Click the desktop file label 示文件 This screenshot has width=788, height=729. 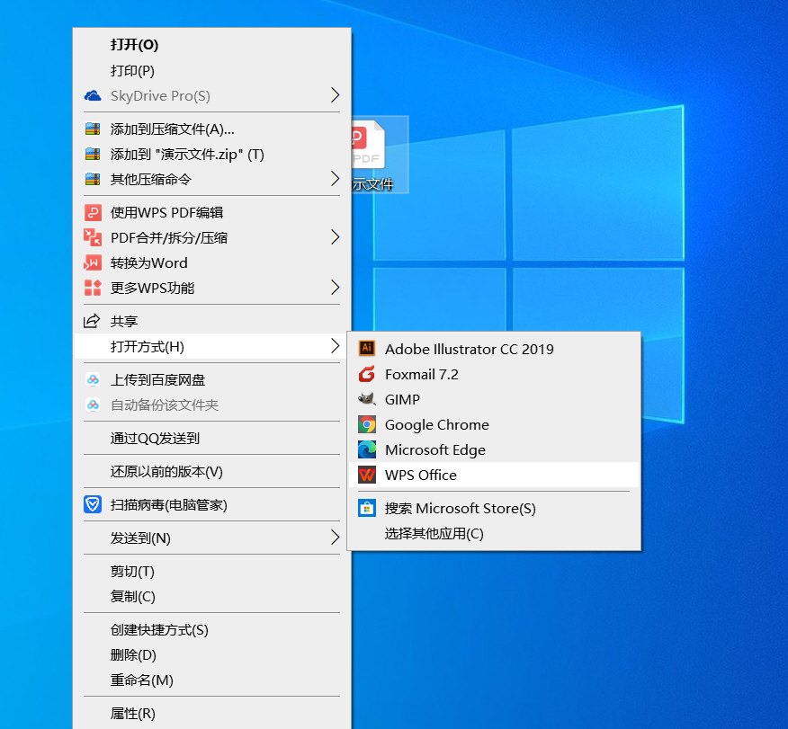pos(372,184)
